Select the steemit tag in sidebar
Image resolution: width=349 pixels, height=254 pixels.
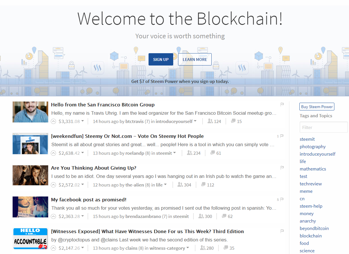307,139
